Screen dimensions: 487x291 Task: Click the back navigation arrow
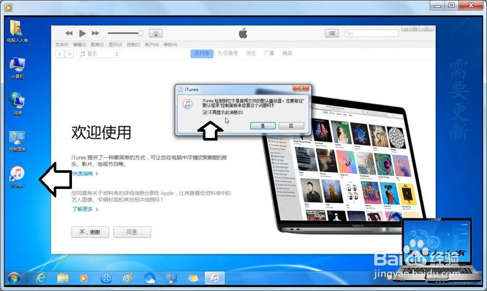[x=60, y=54]
